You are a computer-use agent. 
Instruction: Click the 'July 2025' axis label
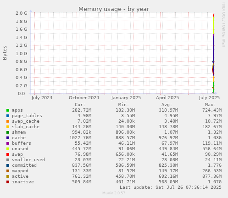[209, 98]
